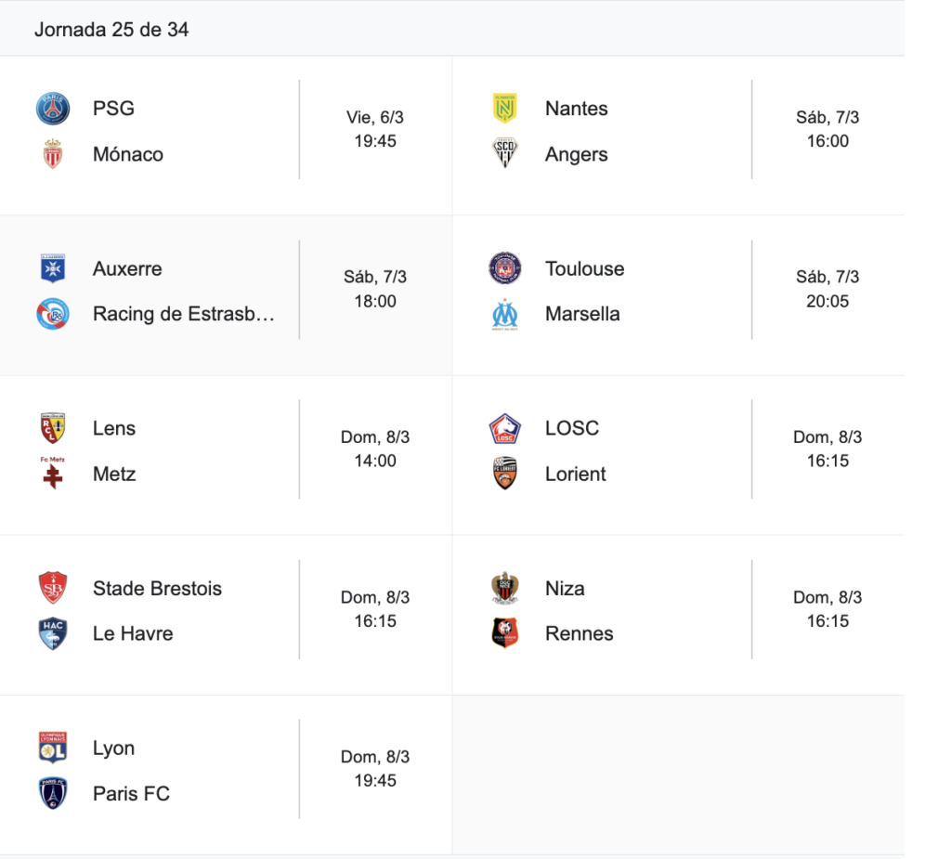Select the LOSC team badge
This screenshot has height=859, width=951.
[505, 428]
